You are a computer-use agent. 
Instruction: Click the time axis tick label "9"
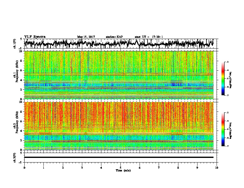197,168
